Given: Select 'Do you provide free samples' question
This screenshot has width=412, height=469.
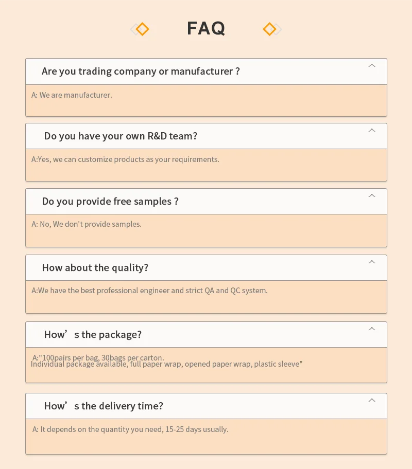Looking at the screenshot, I should (x=110, y=202).
